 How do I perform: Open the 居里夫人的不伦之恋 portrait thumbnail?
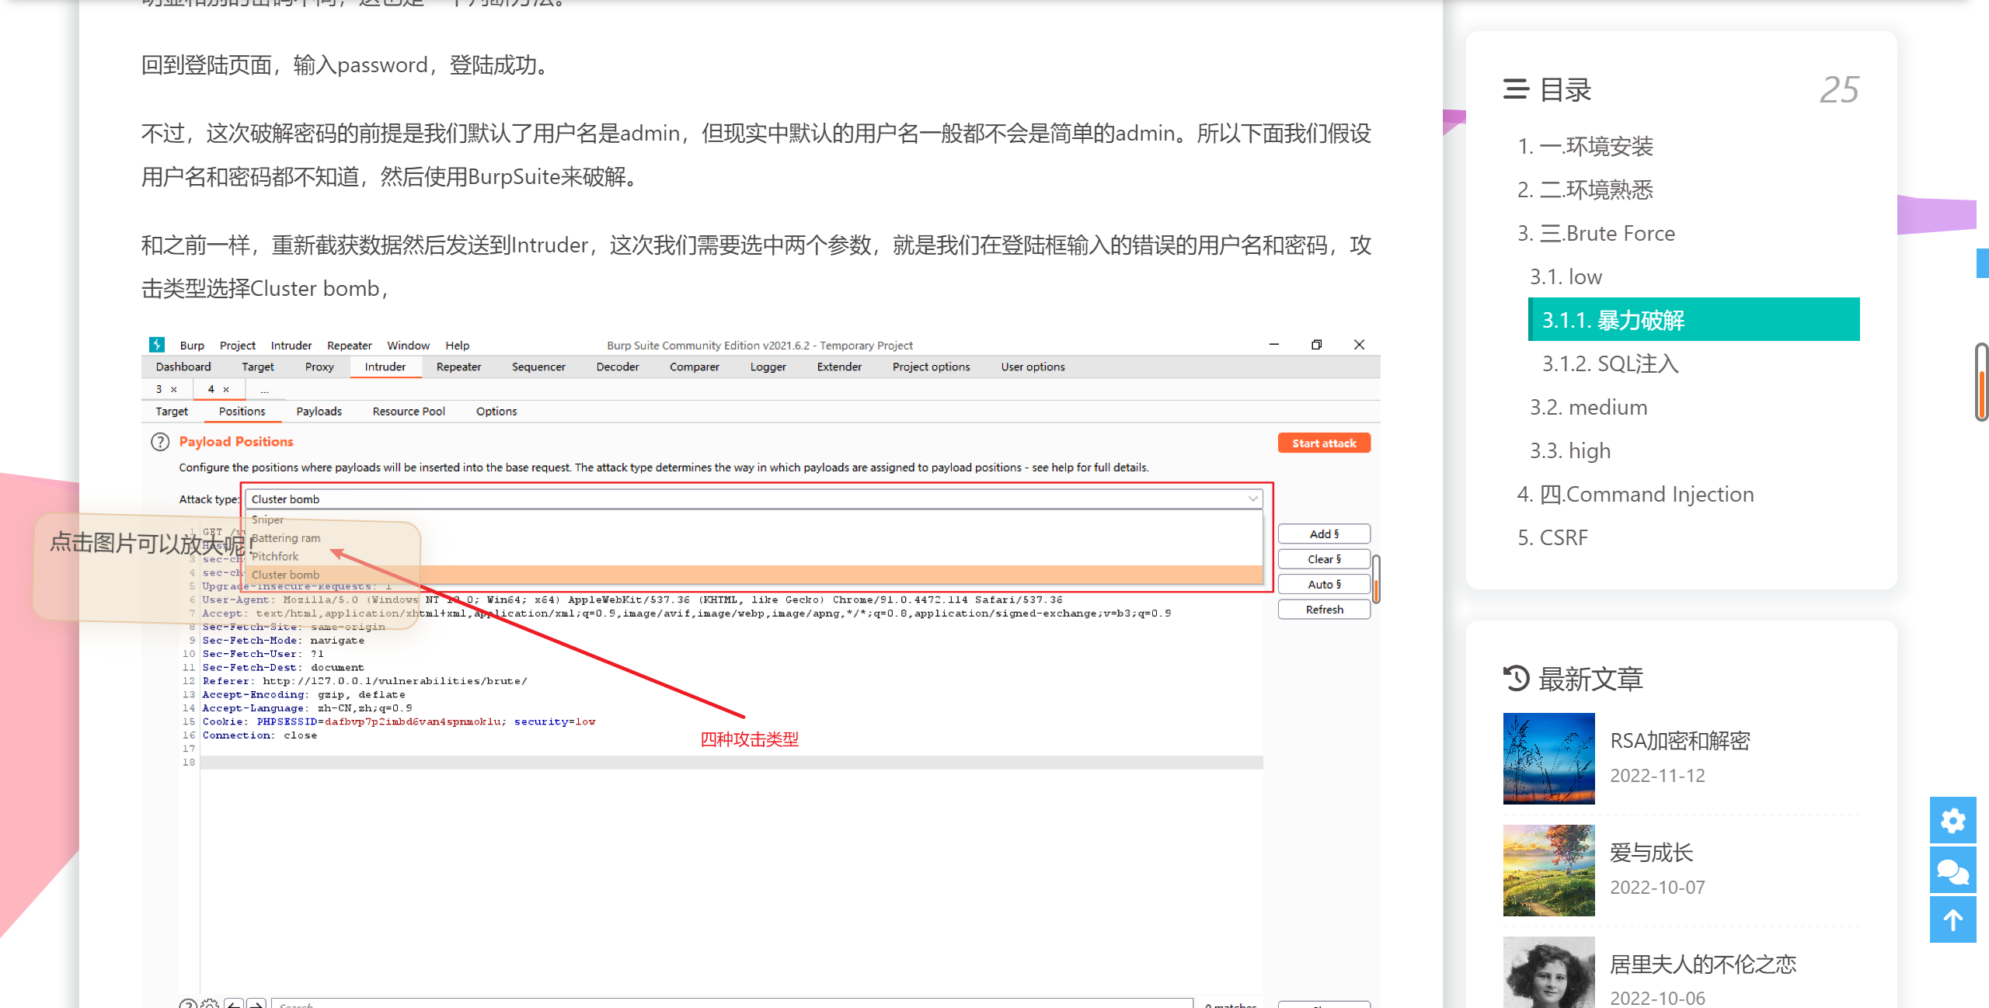point(1548,972)
